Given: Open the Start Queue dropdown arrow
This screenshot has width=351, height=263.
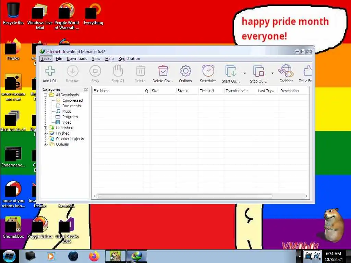Looking at the screenshot, I should pyautogui.click(x=245, y=73).
